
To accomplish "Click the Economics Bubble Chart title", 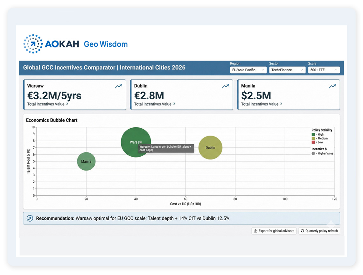I will (52, 120).
